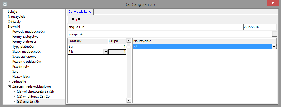Switch to the Dane dodatkowe tab
The image size is (281, 107).
pyautogui.click(x=80, y=12)
